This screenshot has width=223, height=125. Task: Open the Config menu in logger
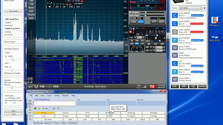(57, 96)
